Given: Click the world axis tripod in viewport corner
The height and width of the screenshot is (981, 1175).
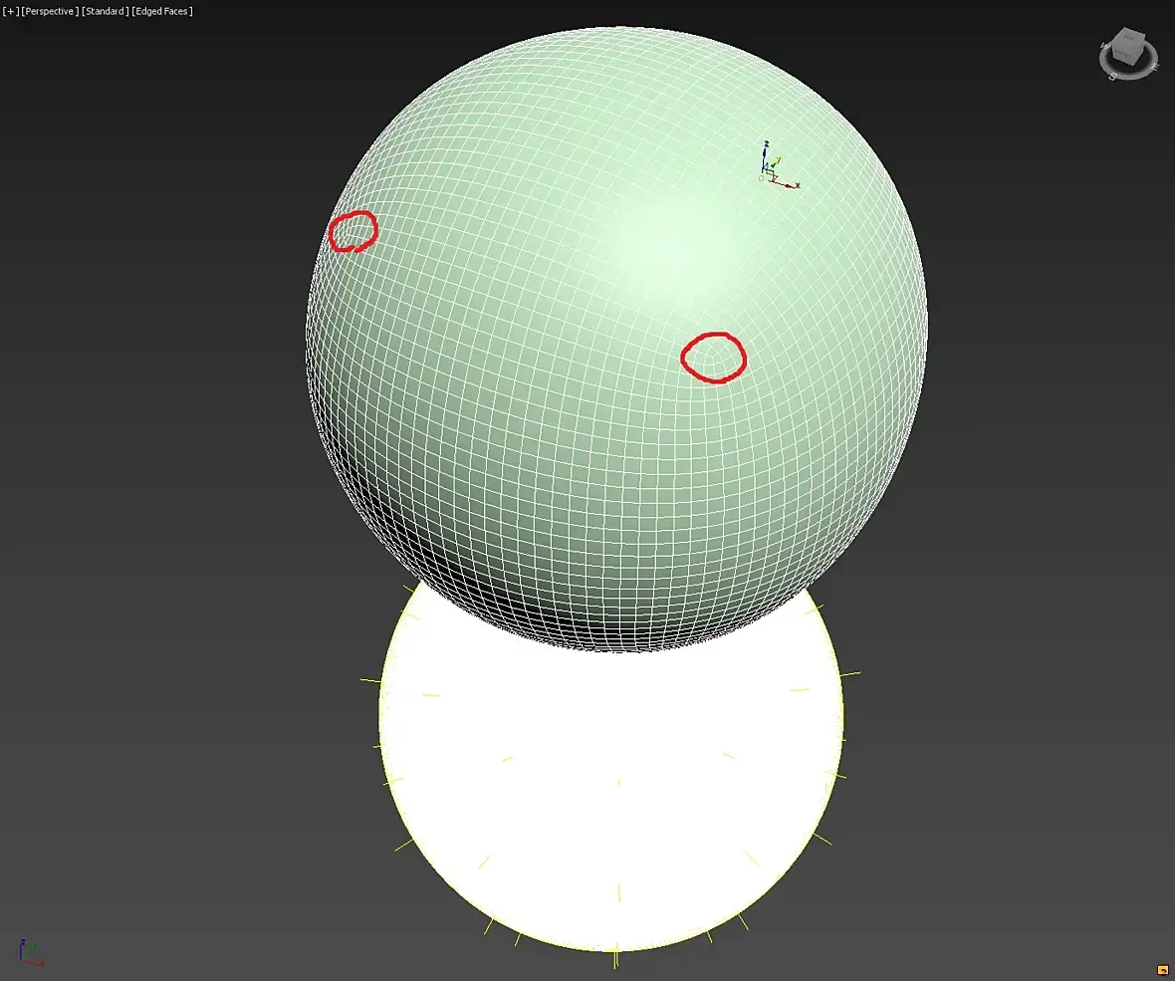Looking at the screenshot, I should click(x=30, y=952).
